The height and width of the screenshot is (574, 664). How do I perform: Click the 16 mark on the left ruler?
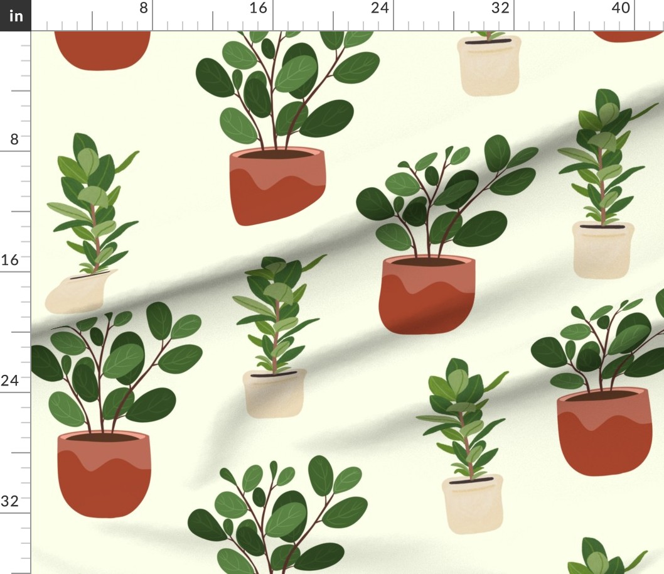[x=10, y=259]
